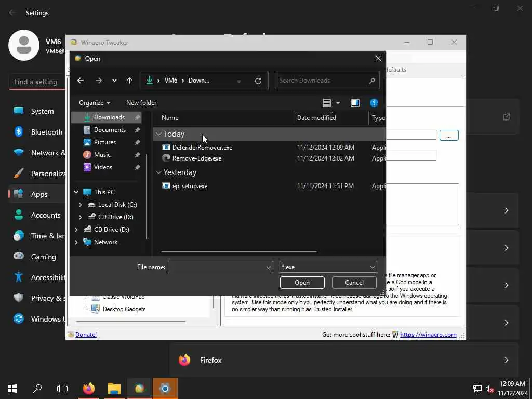532x399 pixels.
Task: Launch Firefox from the taskbar
Action: tap(89, 389)
